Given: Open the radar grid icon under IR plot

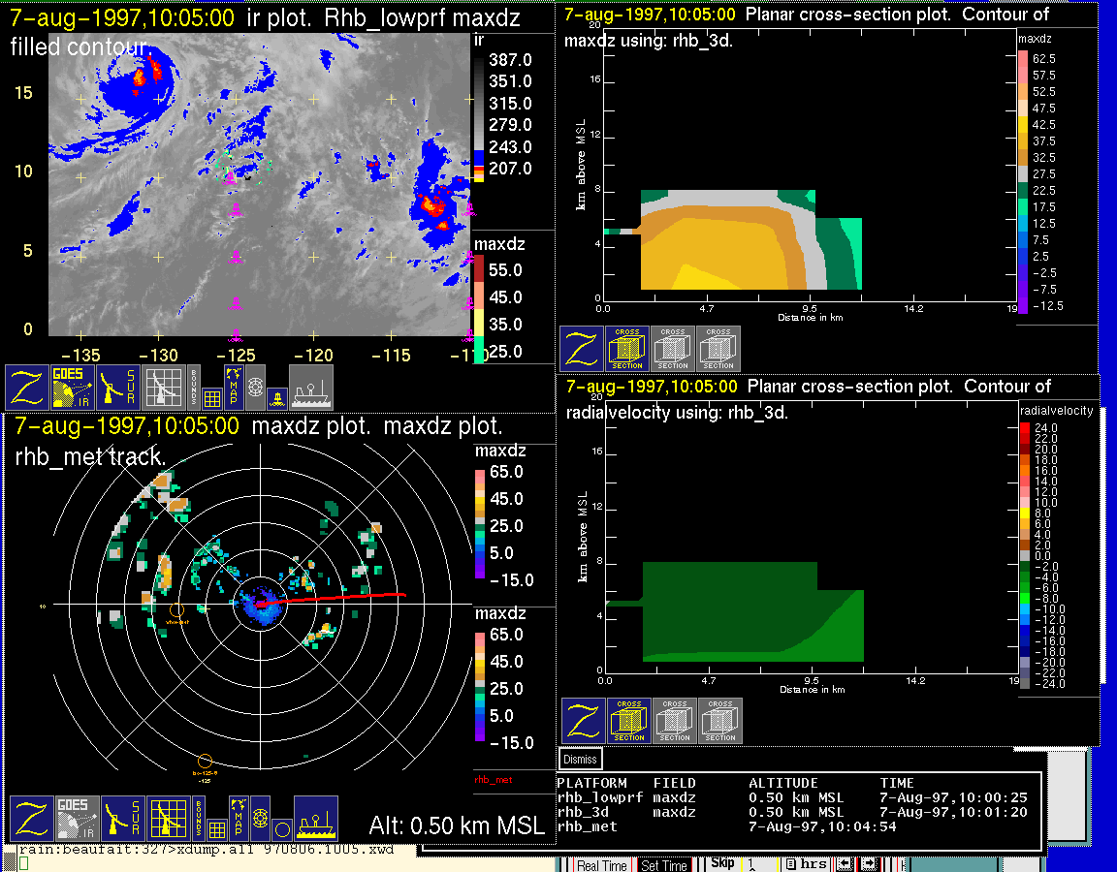Looking at the screenshot, I should coord(163,388).
